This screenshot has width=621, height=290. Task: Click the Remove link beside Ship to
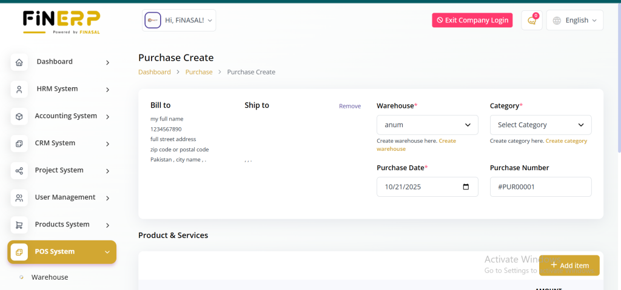349,106
